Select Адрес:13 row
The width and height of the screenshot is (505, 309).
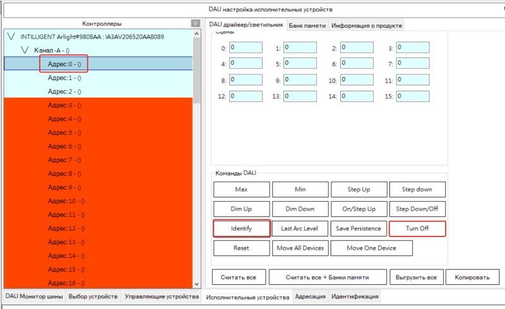point(98,242)
